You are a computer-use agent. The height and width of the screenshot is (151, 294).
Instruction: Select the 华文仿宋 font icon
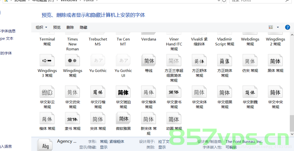[72, 92]
